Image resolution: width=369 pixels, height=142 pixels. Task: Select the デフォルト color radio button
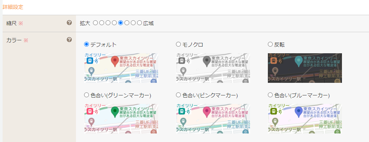click(86, 44)
